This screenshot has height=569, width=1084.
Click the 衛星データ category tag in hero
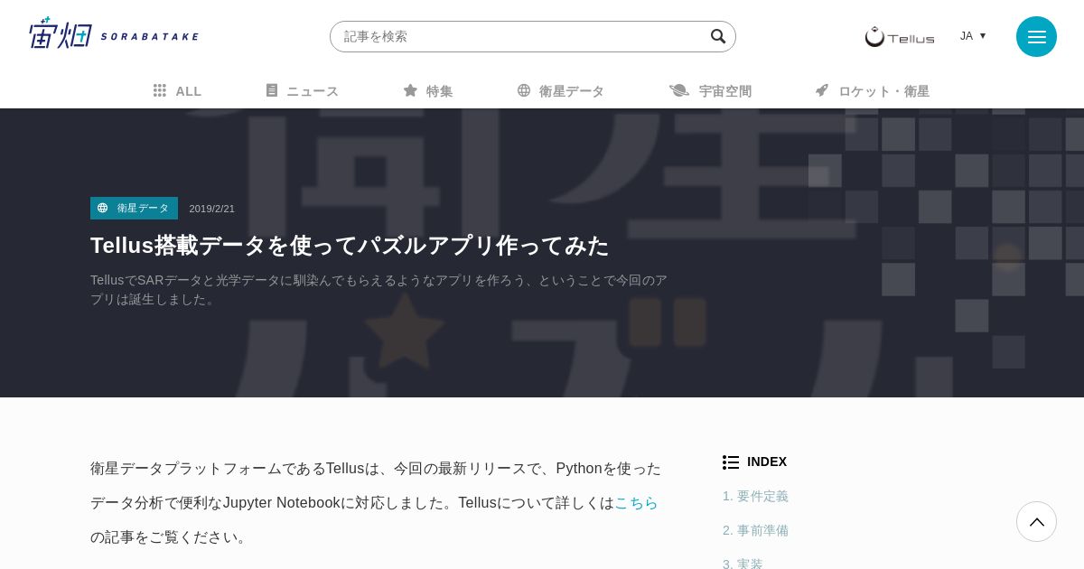134,208
